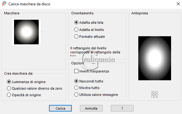Click the PaintShop Pro app icon in title bar
This screenshot has width=182, height=114.
[x=4, y=4]
